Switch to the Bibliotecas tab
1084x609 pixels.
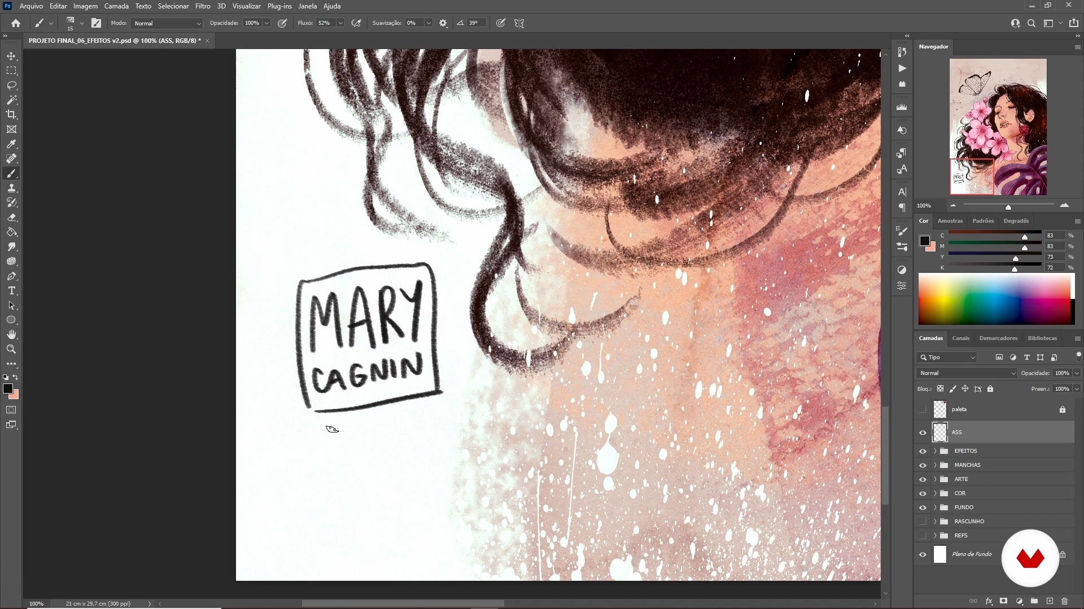(1042, 338)
